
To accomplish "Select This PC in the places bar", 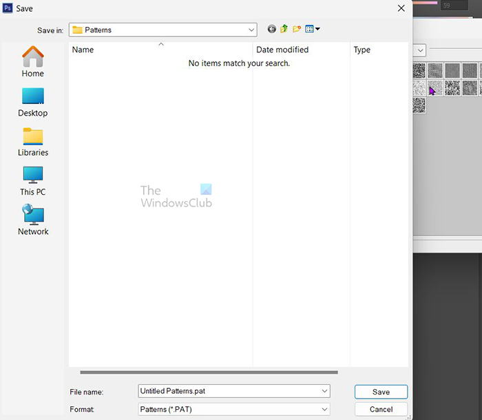I will [33, 181].
